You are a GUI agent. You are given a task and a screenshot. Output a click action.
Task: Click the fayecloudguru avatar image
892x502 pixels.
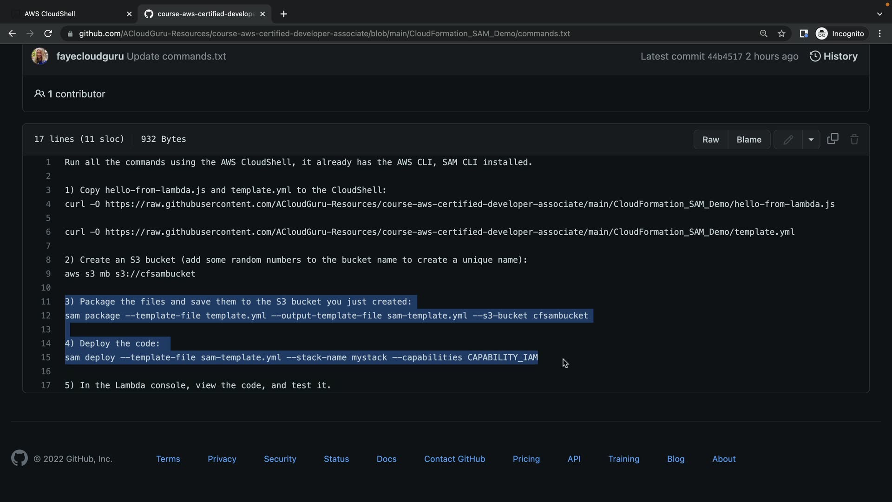coord(40,56)
